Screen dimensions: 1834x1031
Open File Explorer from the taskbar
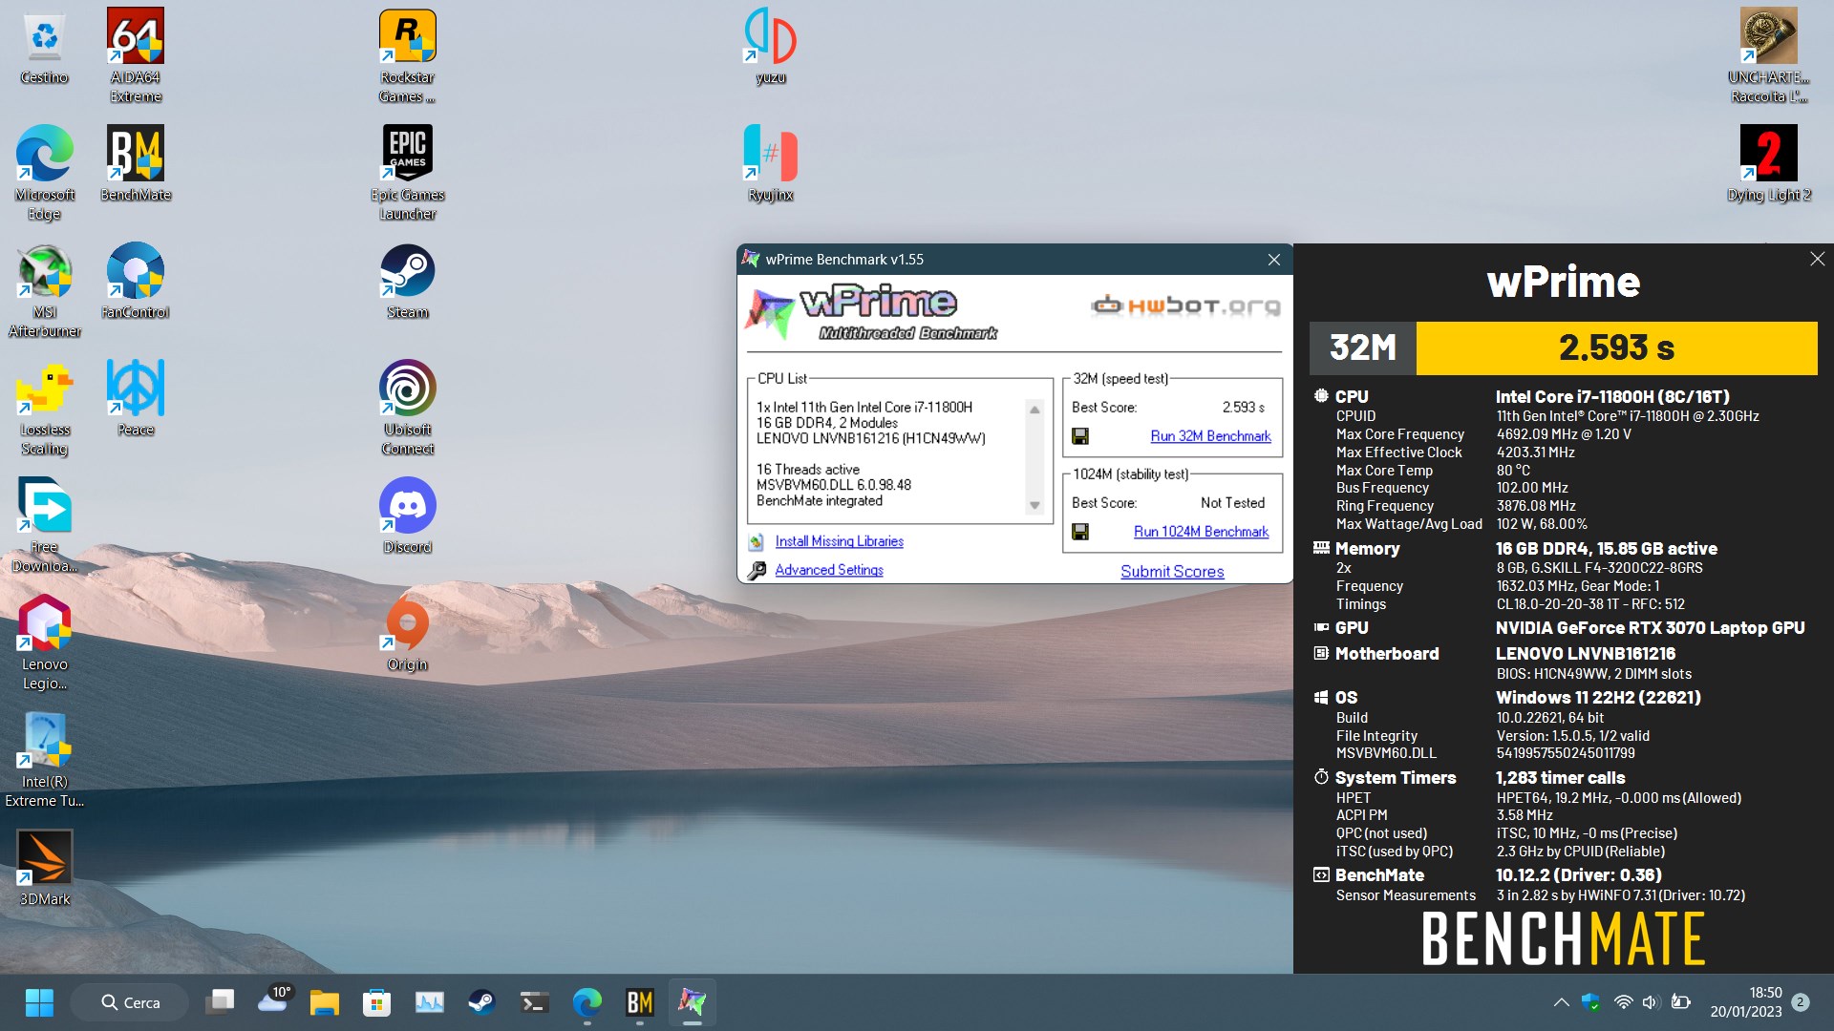pyautogui.click(x=325, y=1002)
